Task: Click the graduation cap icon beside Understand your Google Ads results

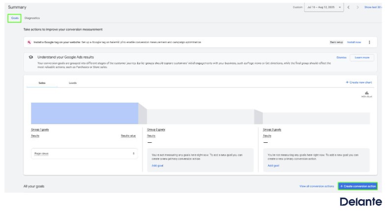Action: point(30,57)
